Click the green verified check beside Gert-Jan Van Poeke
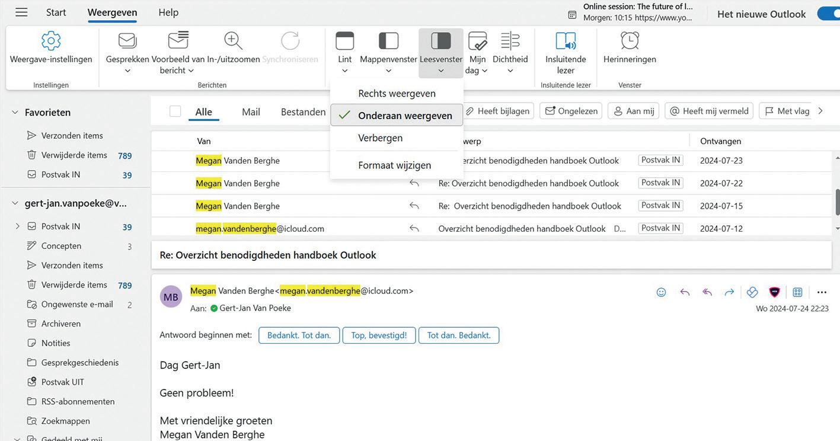Viewport: 840px width, 441px height. click(214, 308)
